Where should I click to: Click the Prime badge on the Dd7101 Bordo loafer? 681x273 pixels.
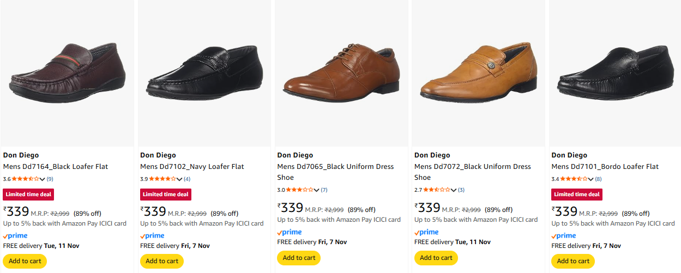click(x=564, y=236)
